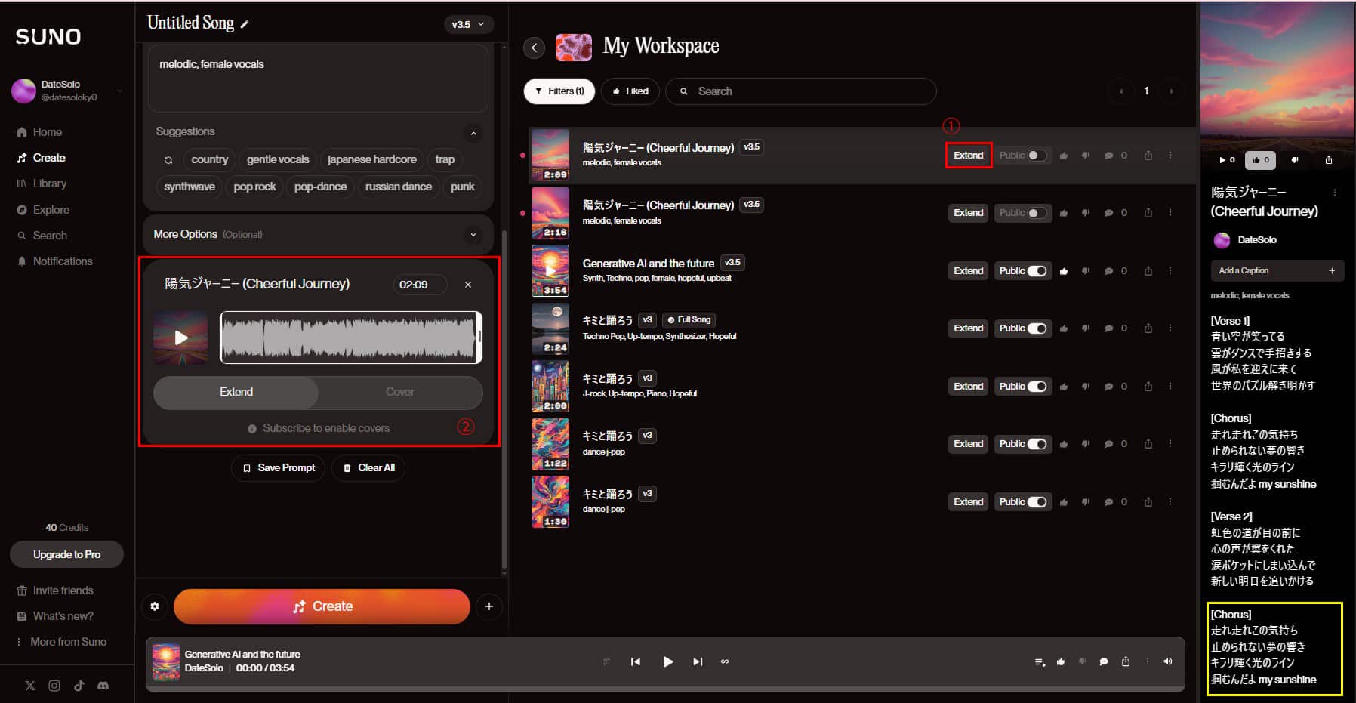Open more options for first Cheerful Journey row
The image size is (1356, 703).
tap(1170, 156)
